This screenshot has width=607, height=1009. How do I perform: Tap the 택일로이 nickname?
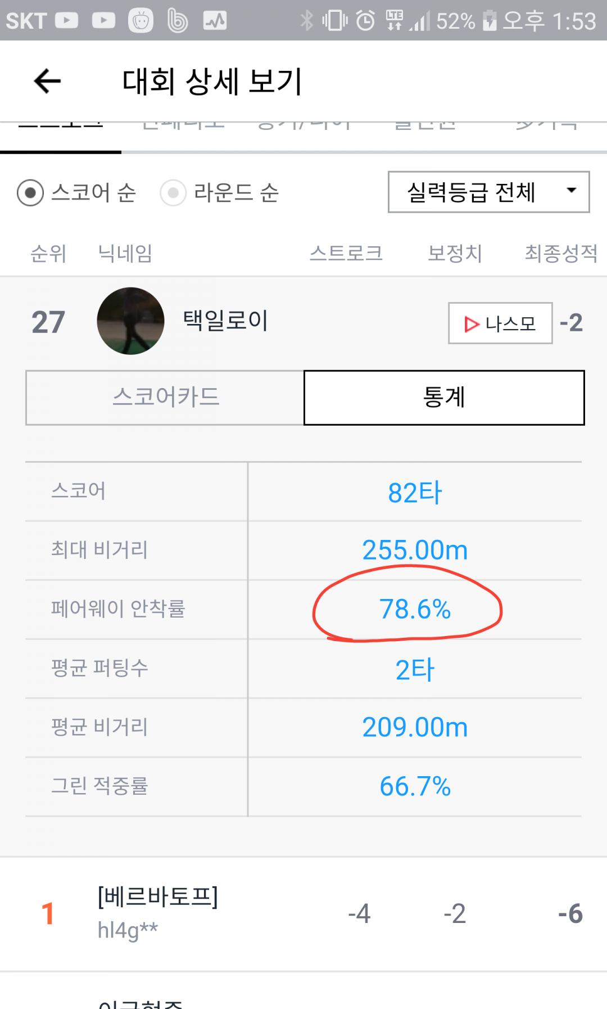pyautogui.click(x=225, y=321)
